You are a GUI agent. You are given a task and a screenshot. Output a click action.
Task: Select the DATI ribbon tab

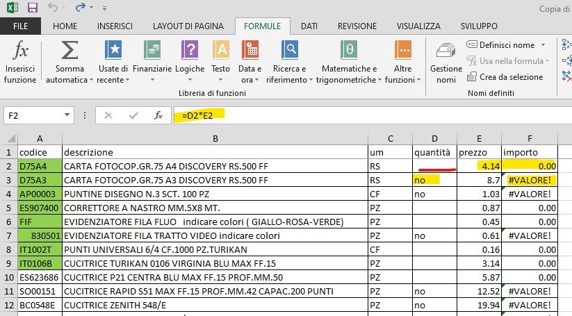point(309,26)
